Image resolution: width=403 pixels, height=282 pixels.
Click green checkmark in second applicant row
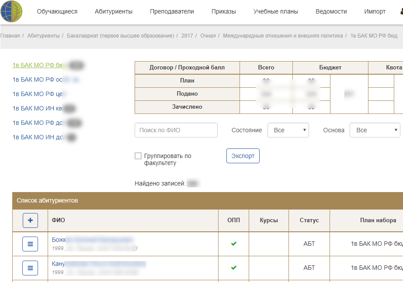[x=234, y=268]
